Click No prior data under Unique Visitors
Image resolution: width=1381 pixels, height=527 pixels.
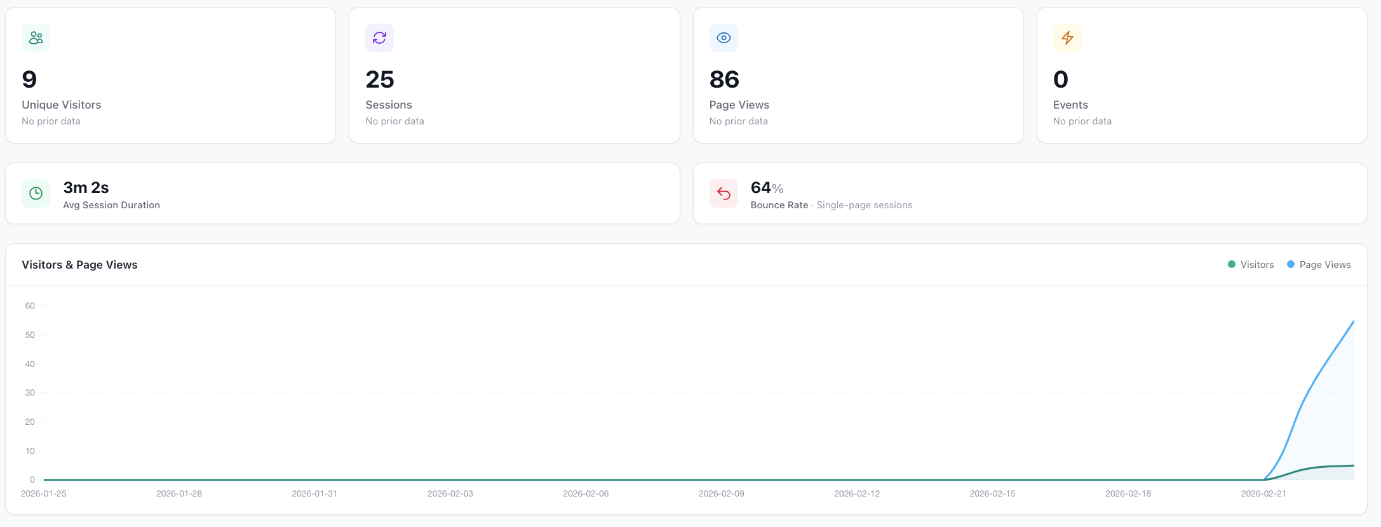(x=51, y=121)
